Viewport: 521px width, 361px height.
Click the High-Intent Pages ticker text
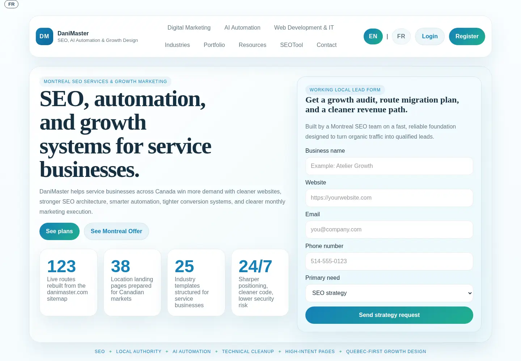pos(310,352)
